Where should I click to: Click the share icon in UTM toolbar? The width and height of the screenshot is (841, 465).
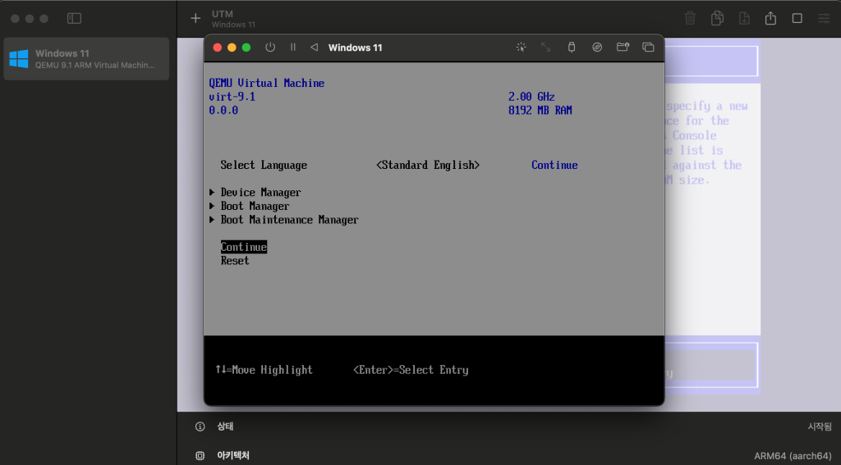click(770, 18)
